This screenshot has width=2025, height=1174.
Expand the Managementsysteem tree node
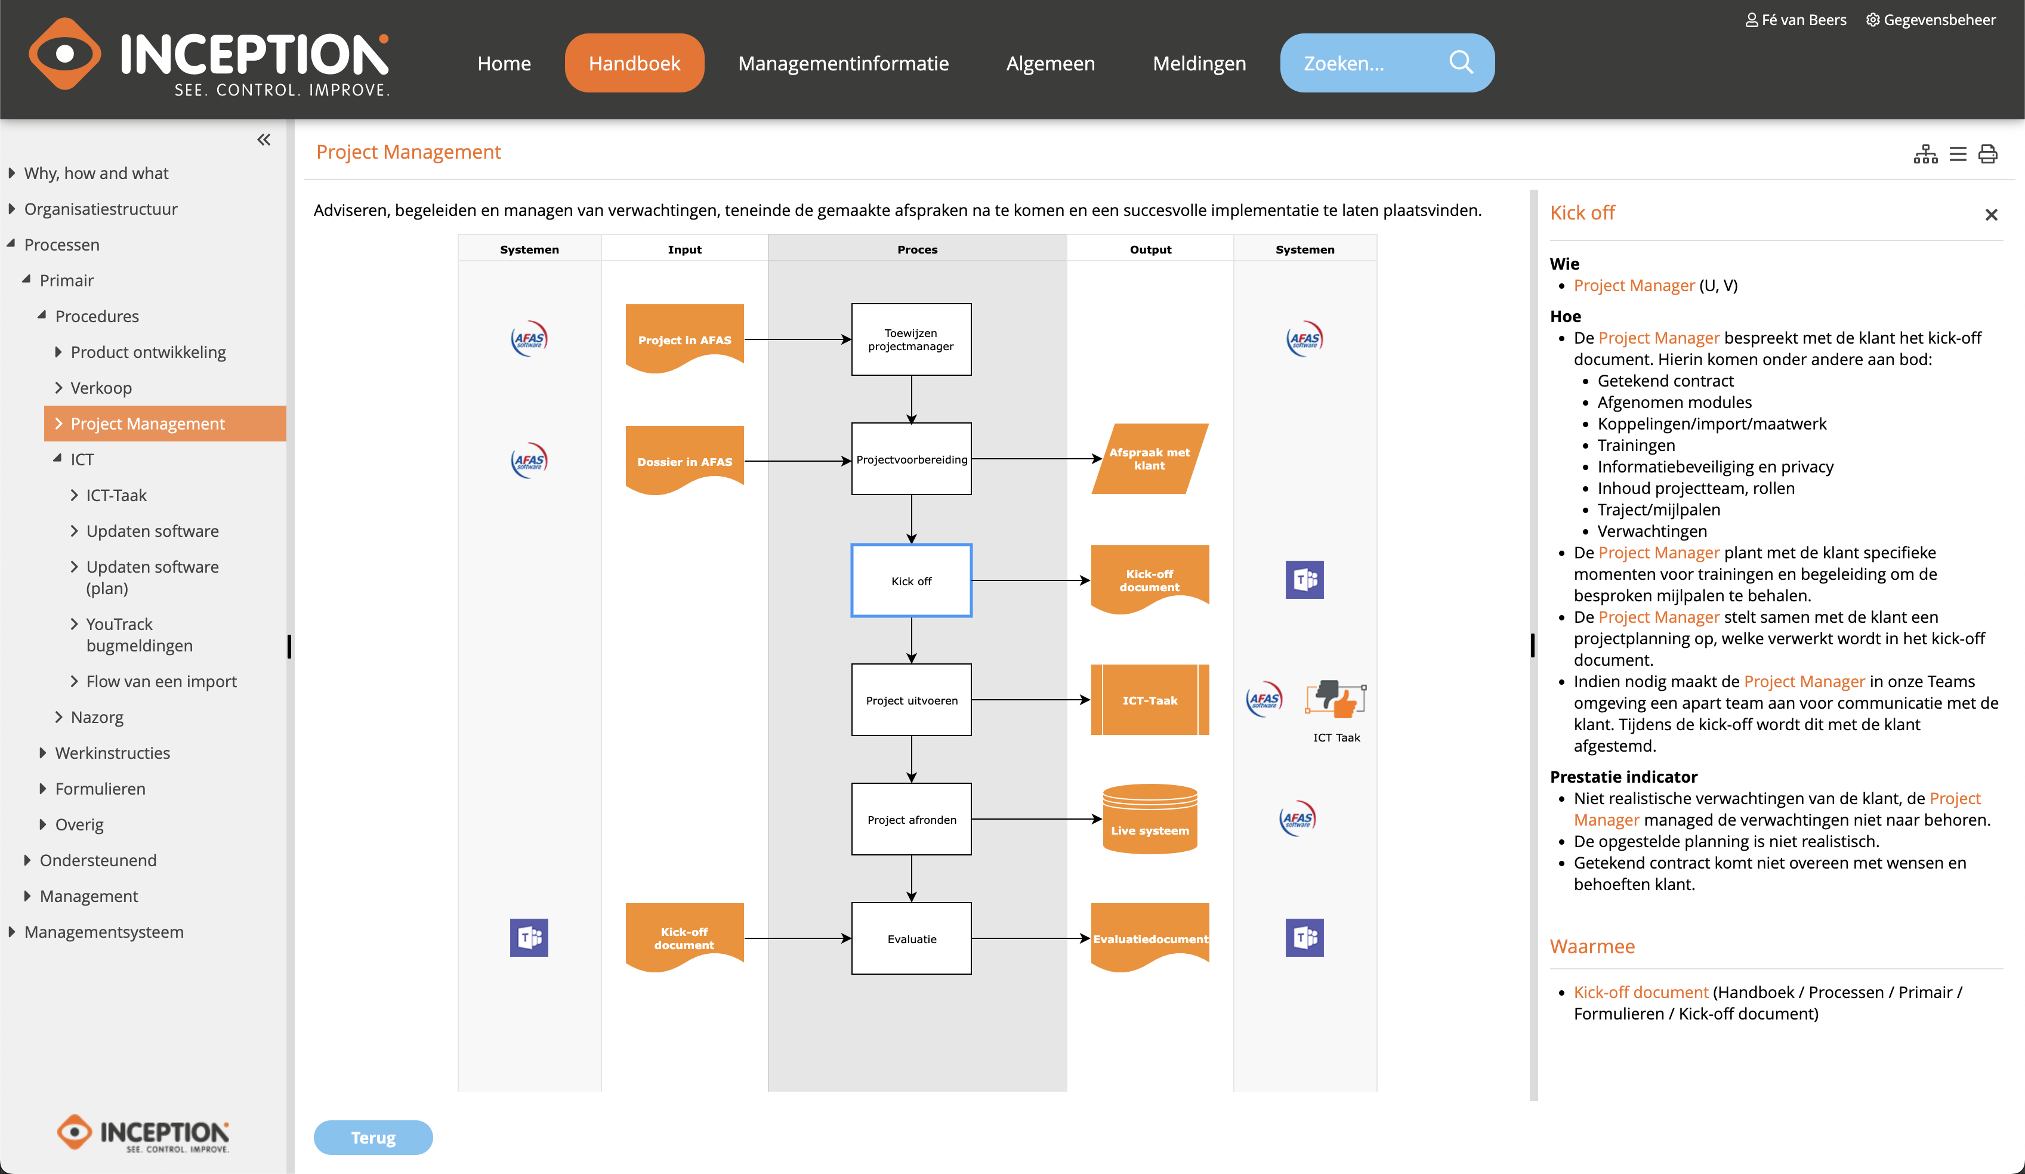11,932
